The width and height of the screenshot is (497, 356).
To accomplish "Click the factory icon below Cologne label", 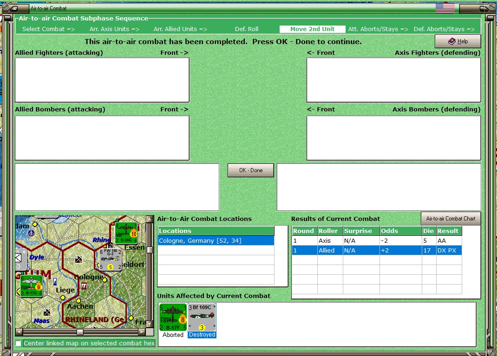I will [84, 286].
